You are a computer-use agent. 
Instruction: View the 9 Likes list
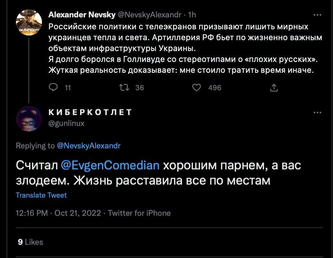[30, 242]
